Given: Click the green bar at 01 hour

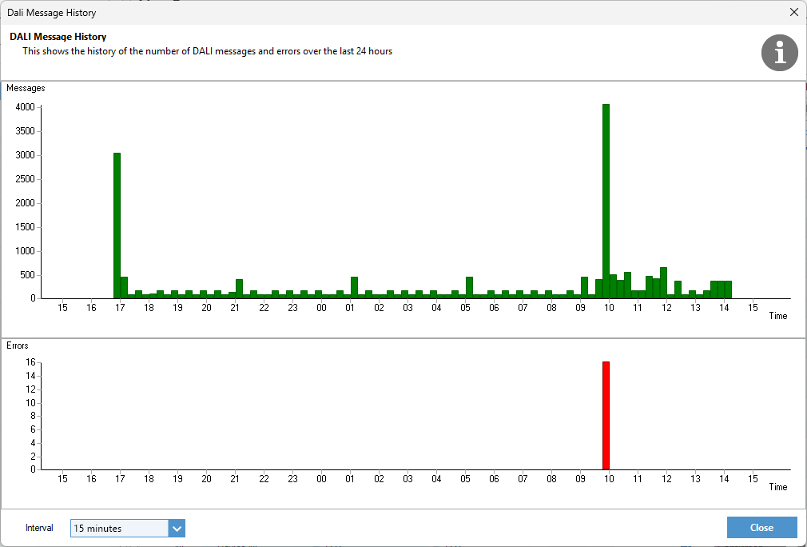Looking at the screenshot, I should pyautogui.click(x=354, y=288).
